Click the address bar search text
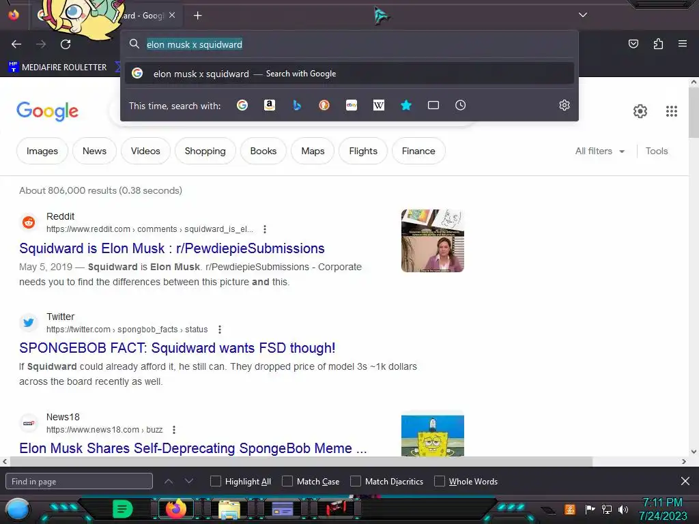699x524 pixels. click(x=195, y=44)
